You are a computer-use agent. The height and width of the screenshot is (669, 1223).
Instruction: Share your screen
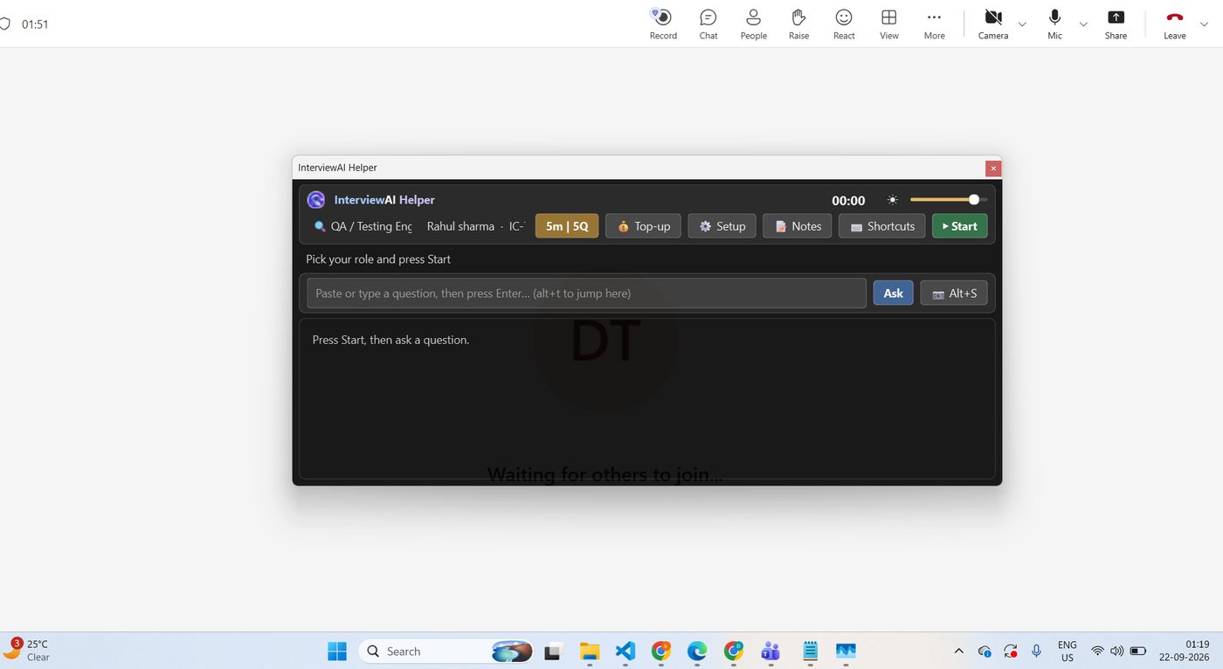coord(1116,24)
